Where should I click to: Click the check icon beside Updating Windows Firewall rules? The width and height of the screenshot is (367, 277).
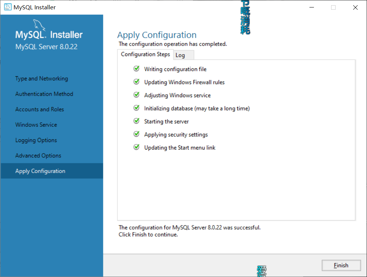tap(136, 82)
